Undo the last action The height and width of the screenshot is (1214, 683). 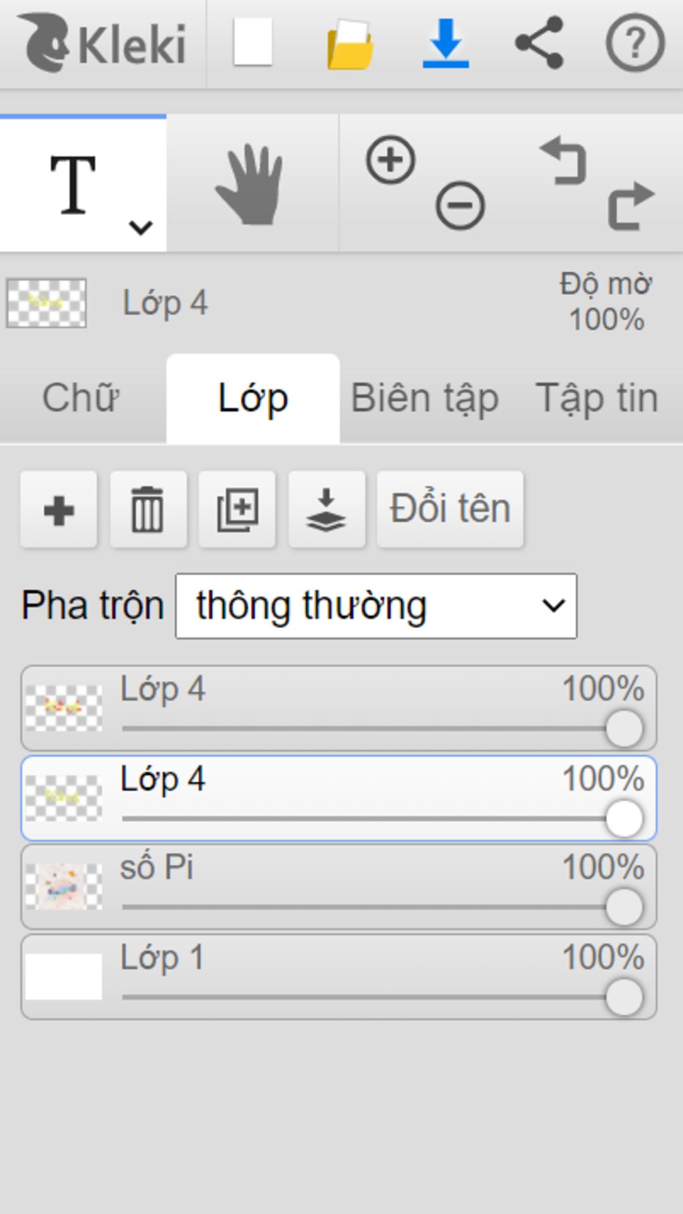[x=564, y=160]
